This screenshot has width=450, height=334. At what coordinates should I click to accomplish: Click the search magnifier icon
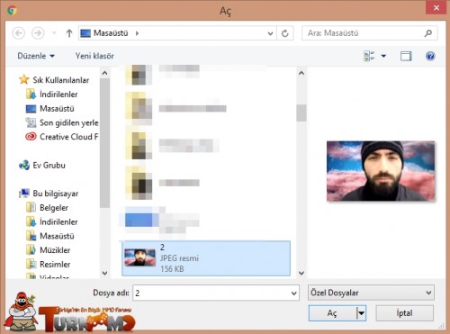pos(428,33)
